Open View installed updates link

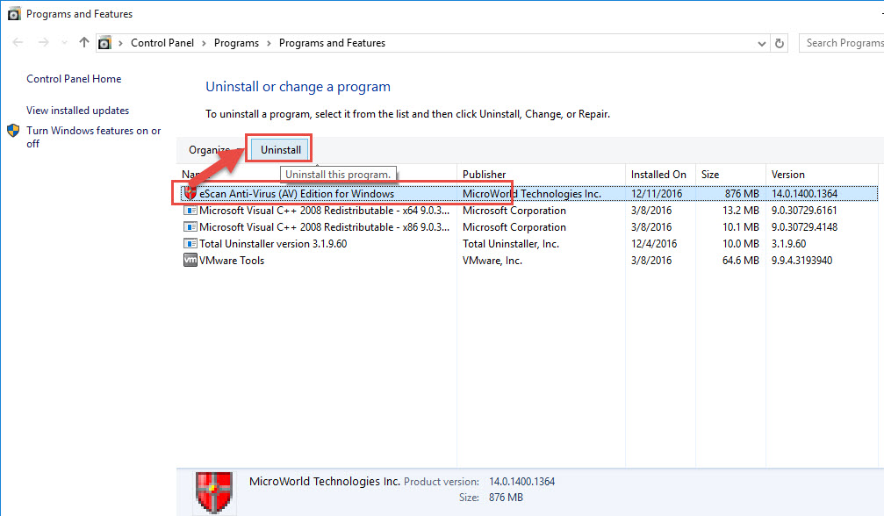point(77,111)
